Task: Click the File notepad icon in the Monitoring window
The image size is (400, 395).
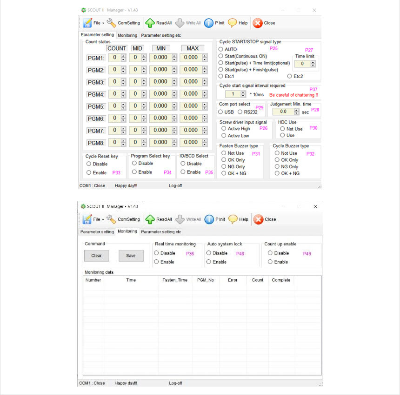Action: pos(87,219)
